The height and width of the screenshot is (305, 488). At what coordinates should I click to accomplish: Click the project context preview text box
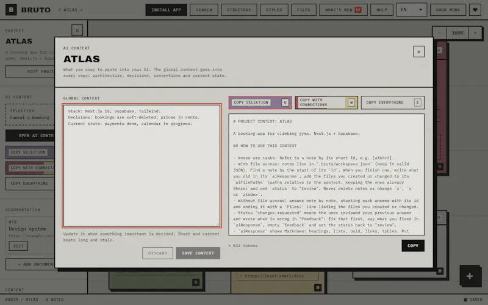pos(326,174)
